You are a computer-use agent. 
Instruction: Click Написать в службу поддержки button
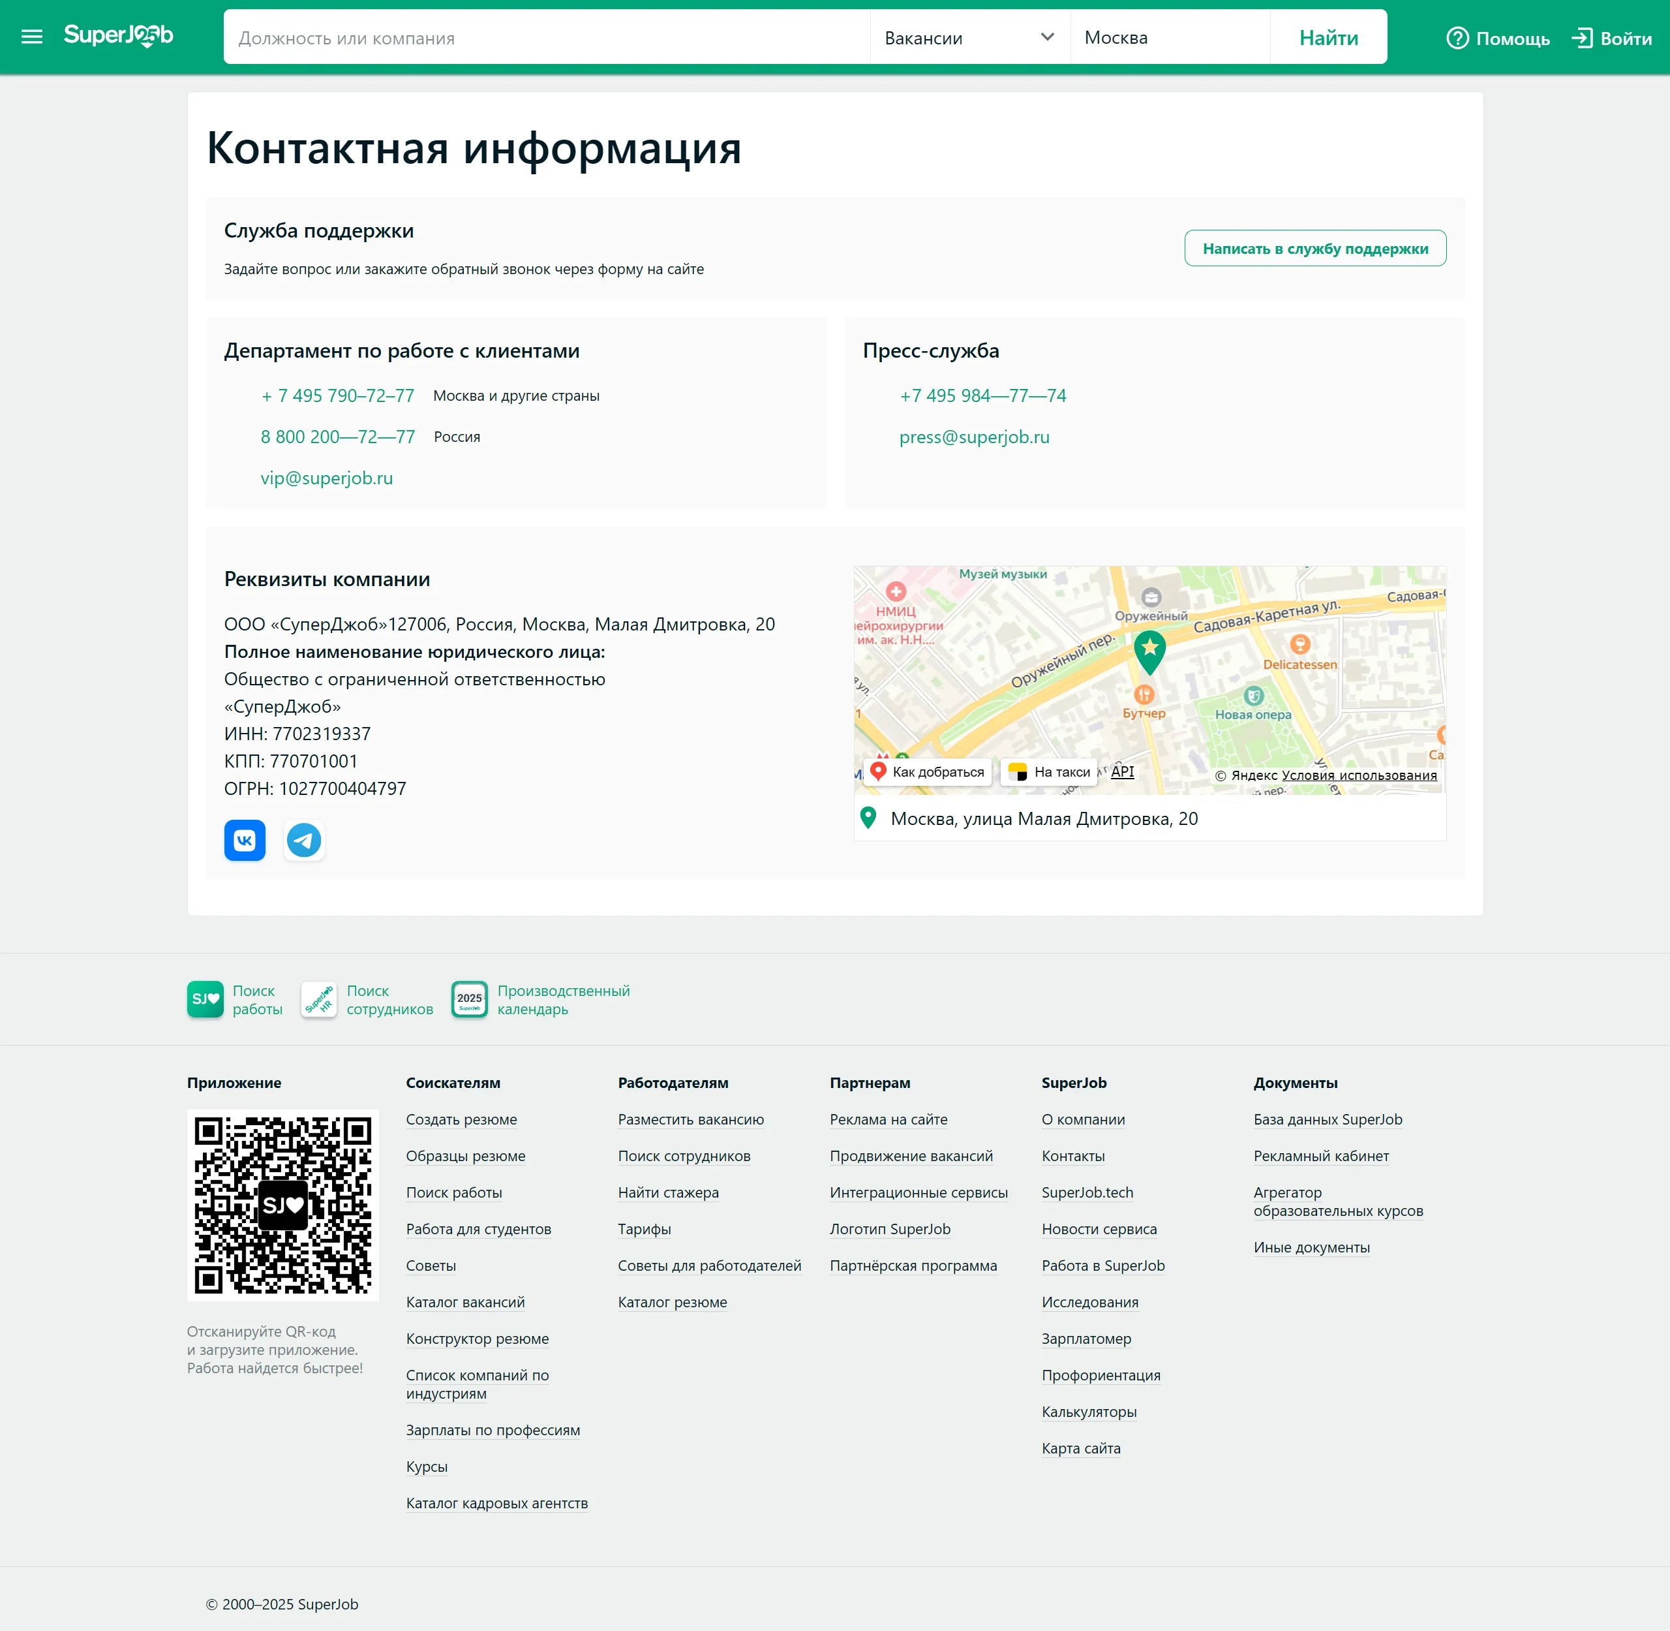pyautogui.click(x=1315, y=249)
